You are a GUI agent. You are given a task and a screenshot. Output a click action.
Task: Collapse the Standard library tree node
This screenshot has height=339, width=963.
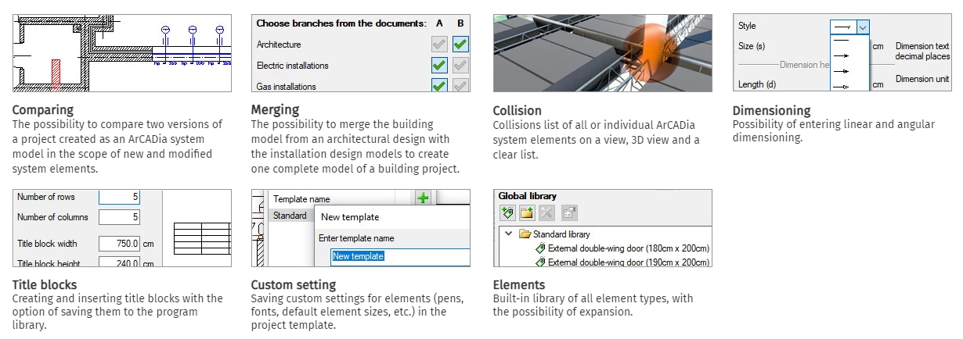(x=507, y=234)
